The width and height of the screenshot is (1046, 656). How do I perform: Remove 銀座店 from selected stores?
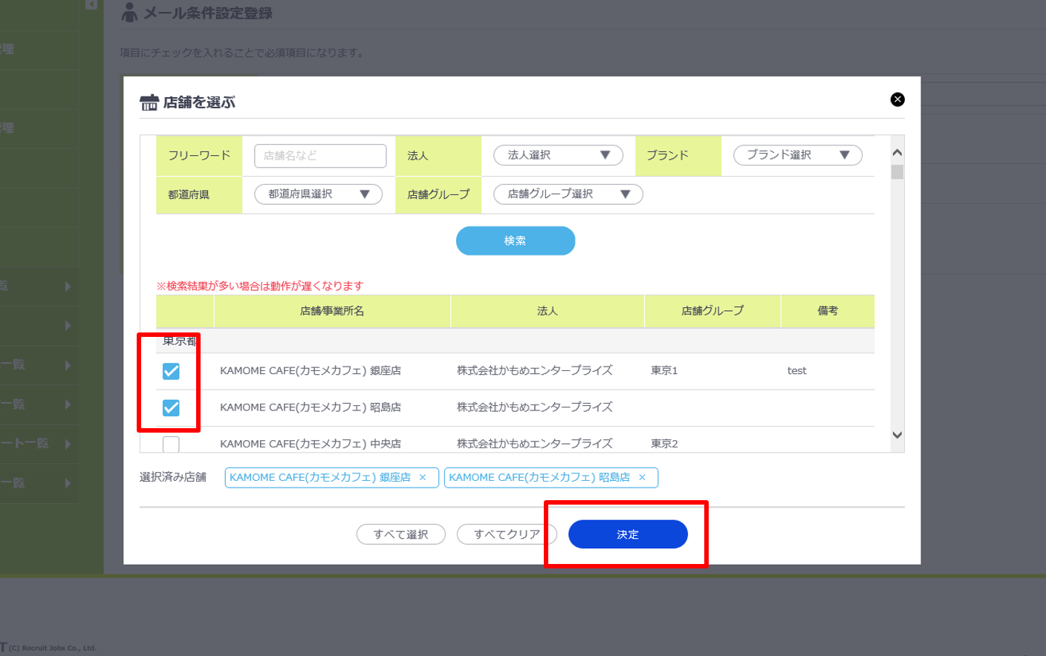(x=423, y=478)
